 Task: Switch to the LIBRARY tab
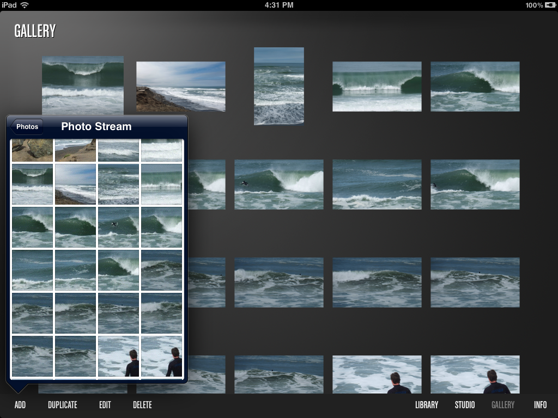coord(427,405)
